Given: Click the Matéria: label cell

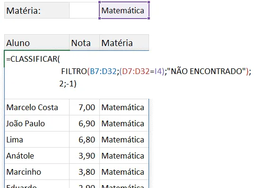Looking at the screenshot, I should [37, 10].
